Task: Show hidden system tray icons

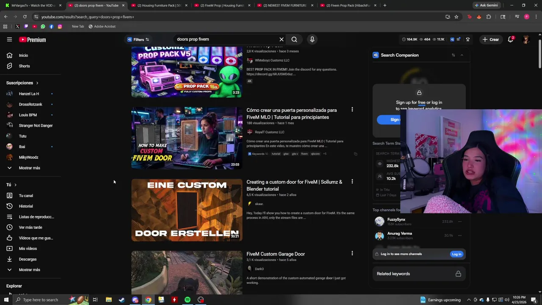Action: (x=469, y=299)
